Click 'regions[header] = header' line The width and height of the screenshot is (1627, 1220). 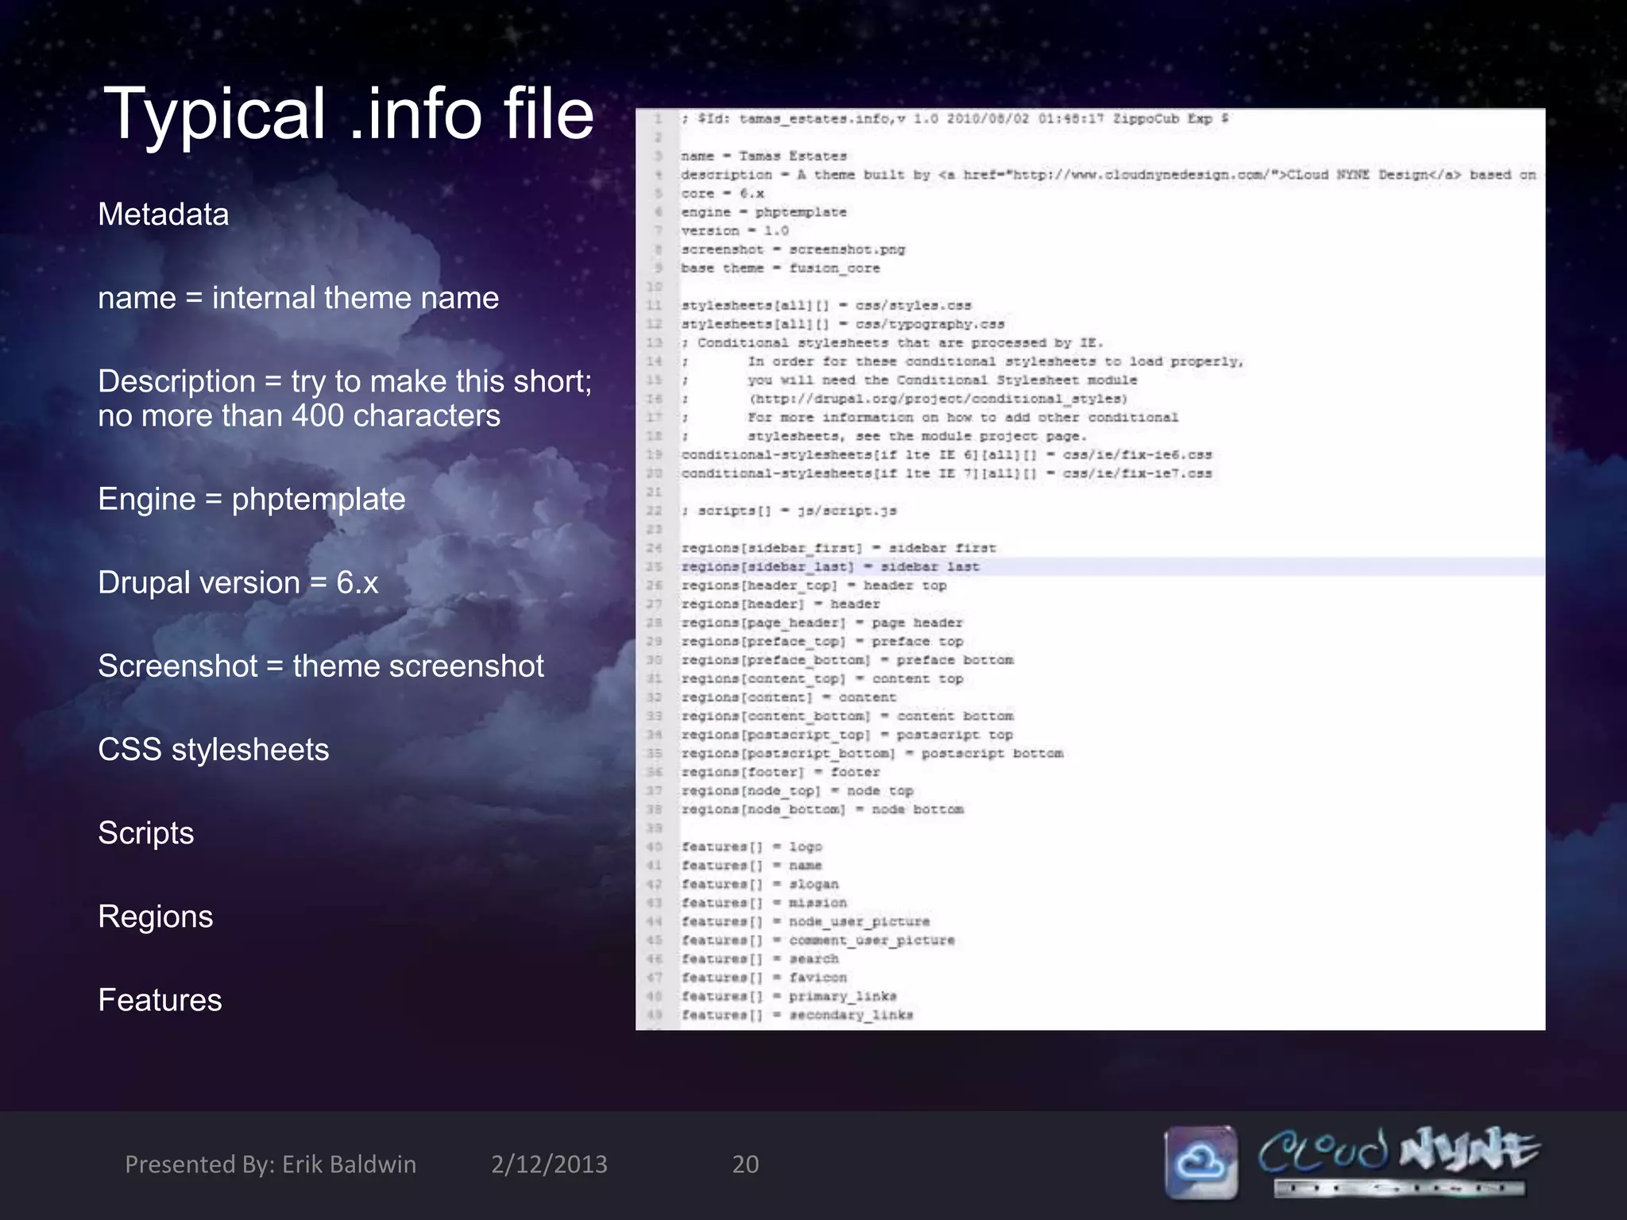point(780,604)
